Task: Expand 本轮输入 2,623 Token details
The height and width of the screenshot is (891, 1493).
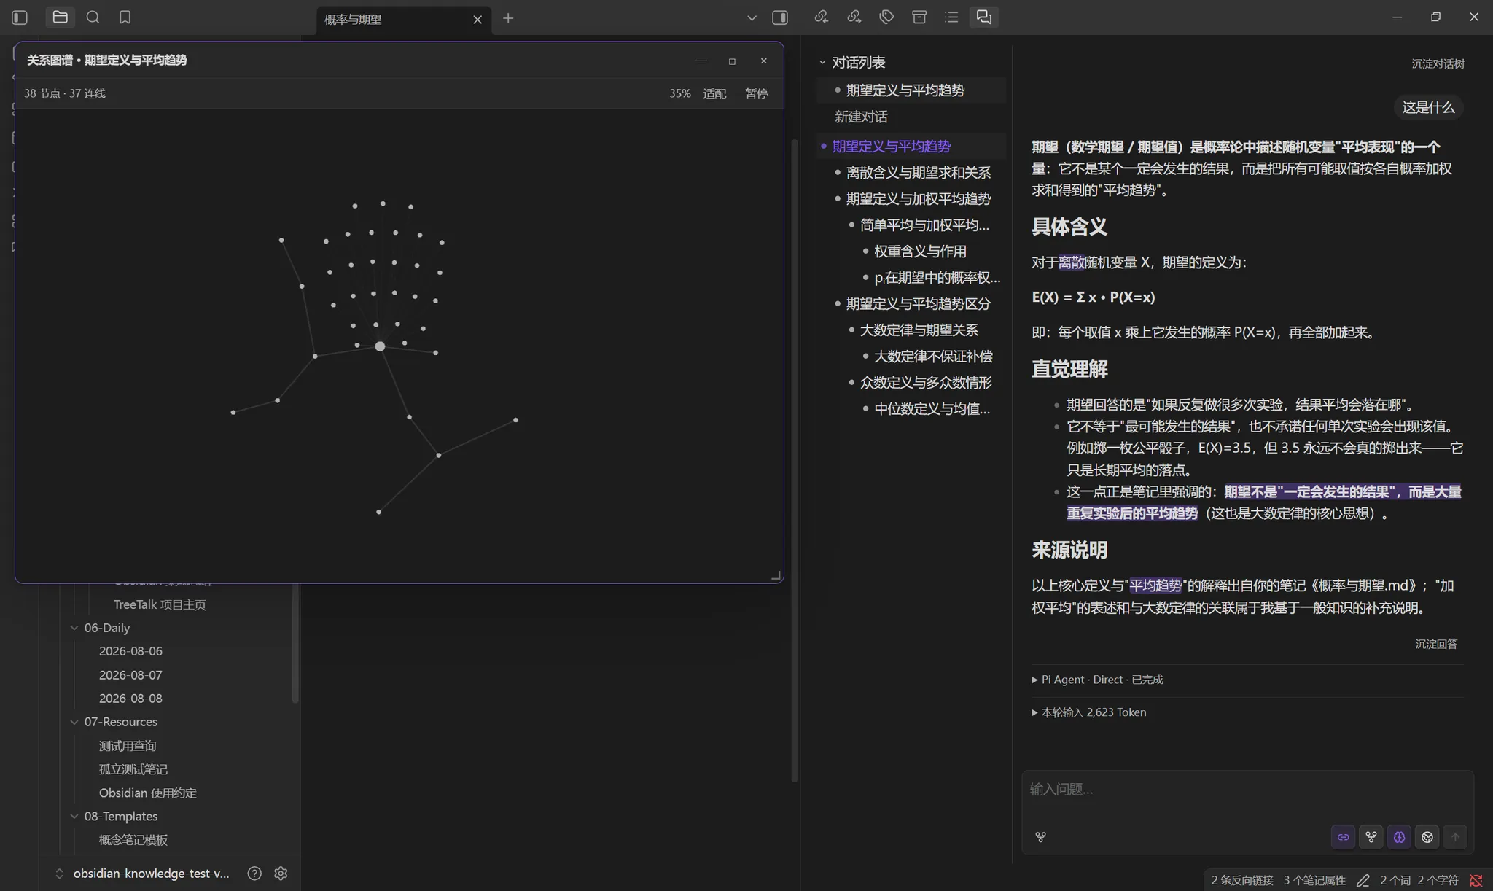Action: [x=1089, y=712]
